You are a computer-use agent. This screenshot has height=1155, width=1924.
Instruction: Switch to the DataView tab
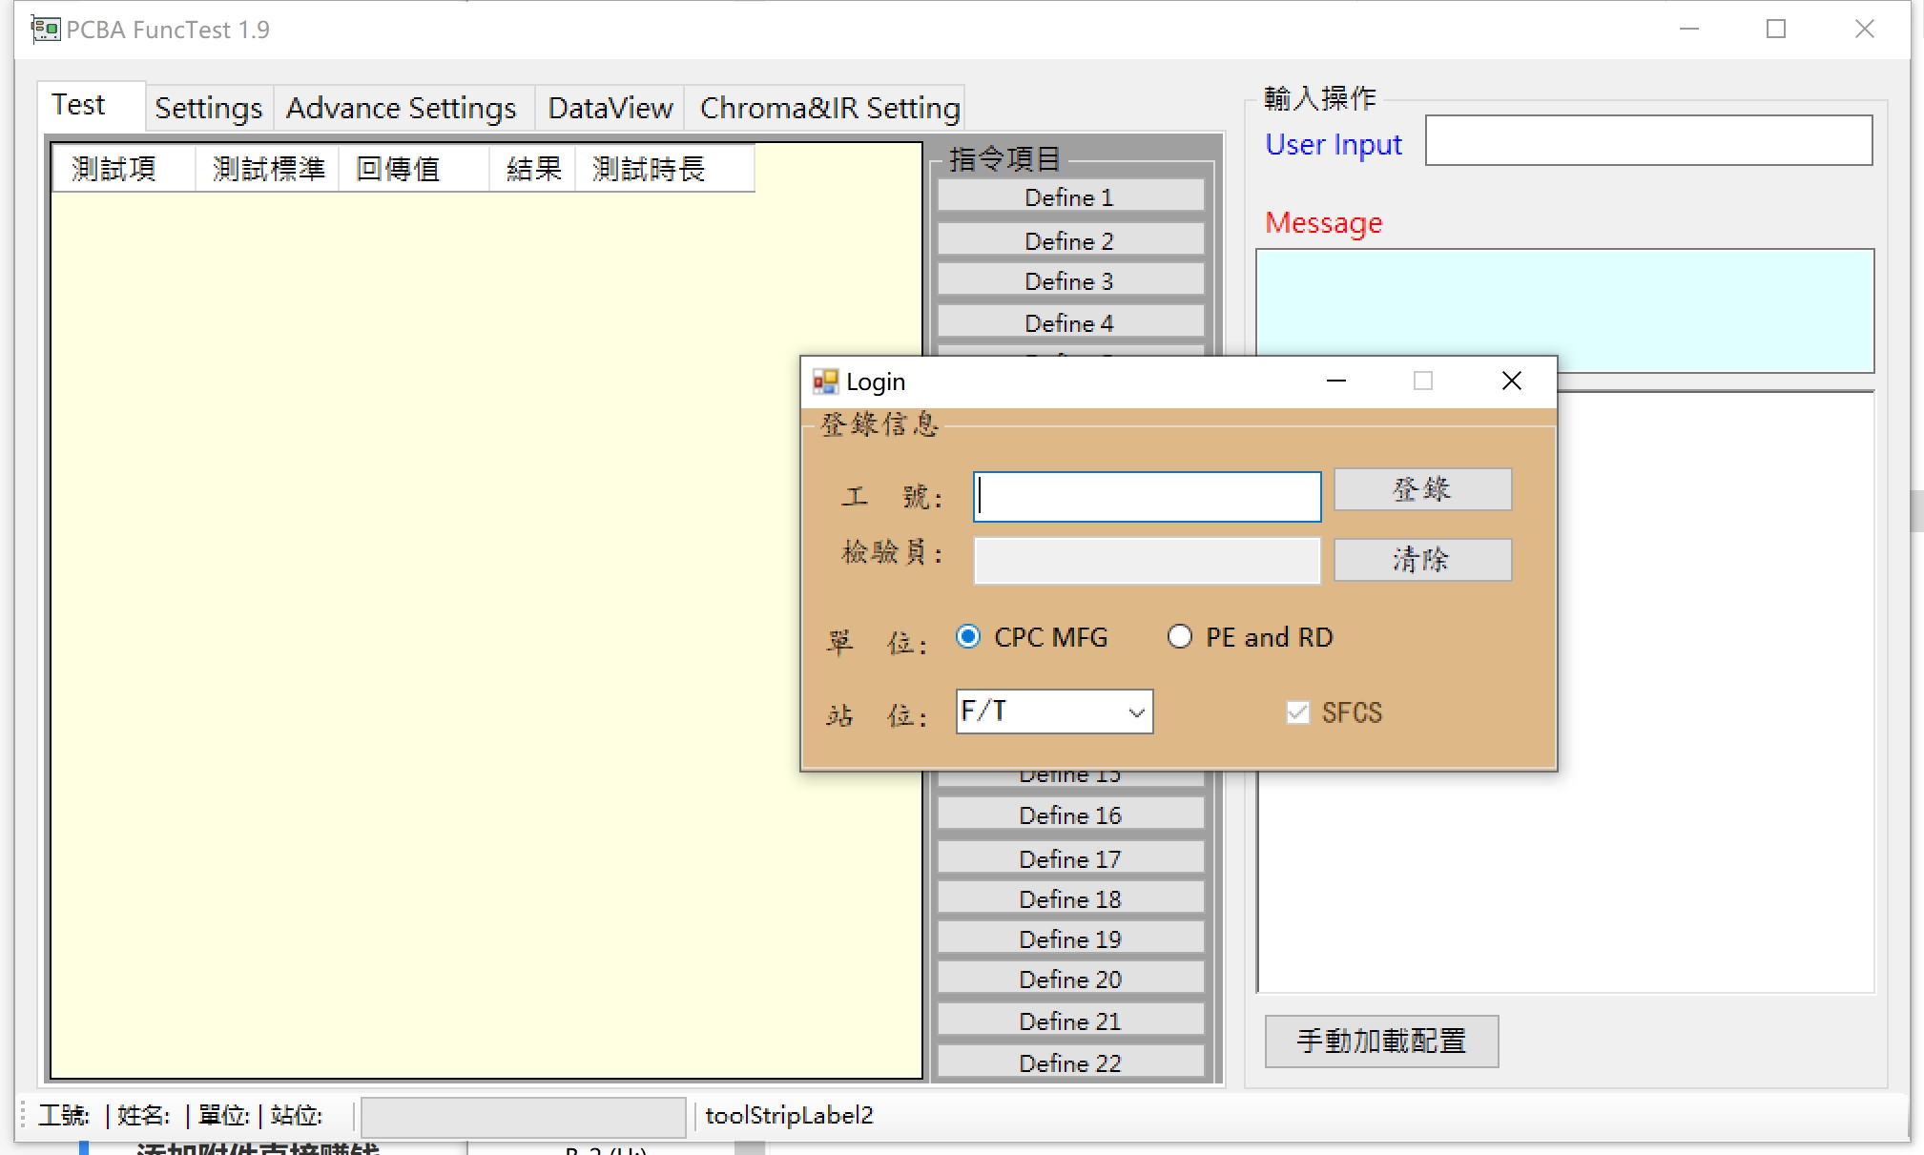(610, 108)
